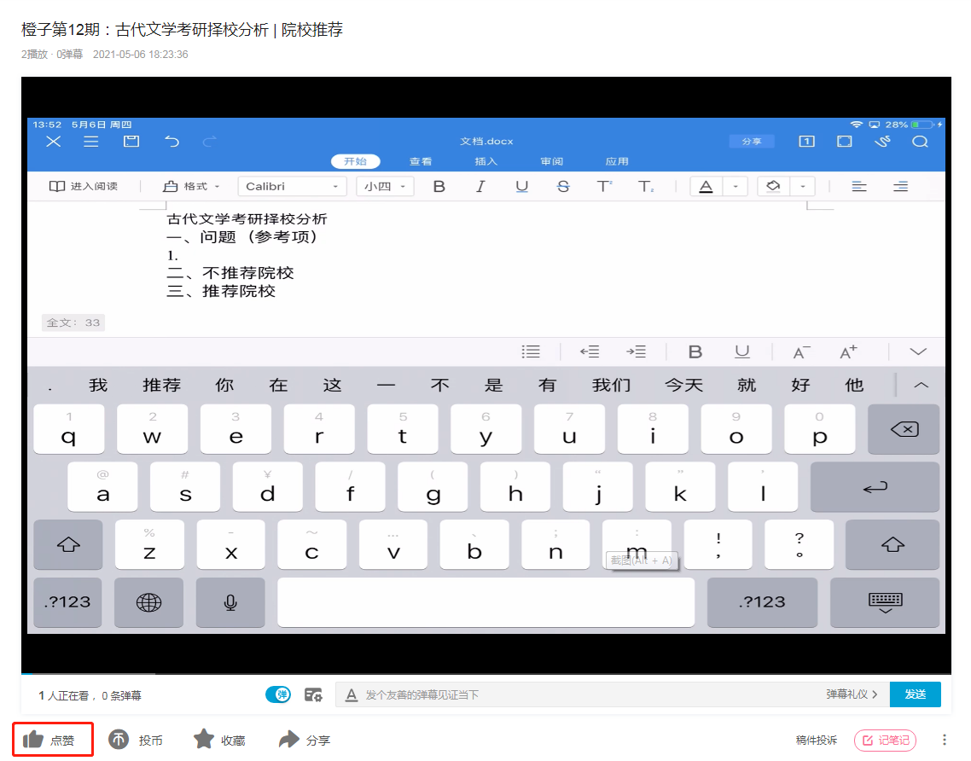Click 进入阅读 reading mode button
This screenshot has height=761, width=971.
(84, 186)
